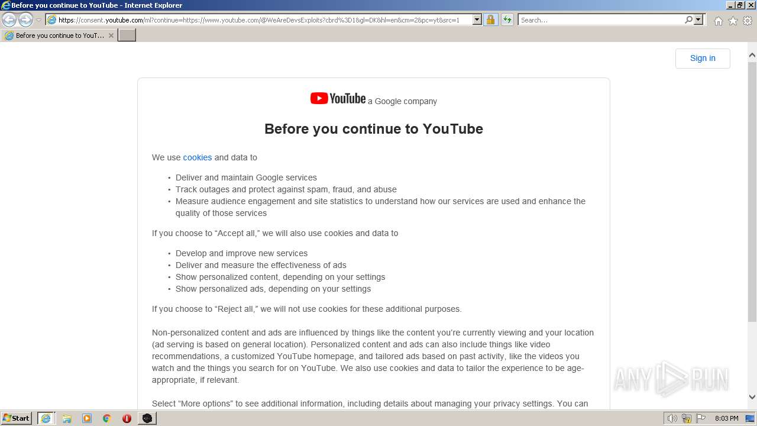Open a new tab button
The width and height of the screenshot is (757, 426).
click(127, 35)
